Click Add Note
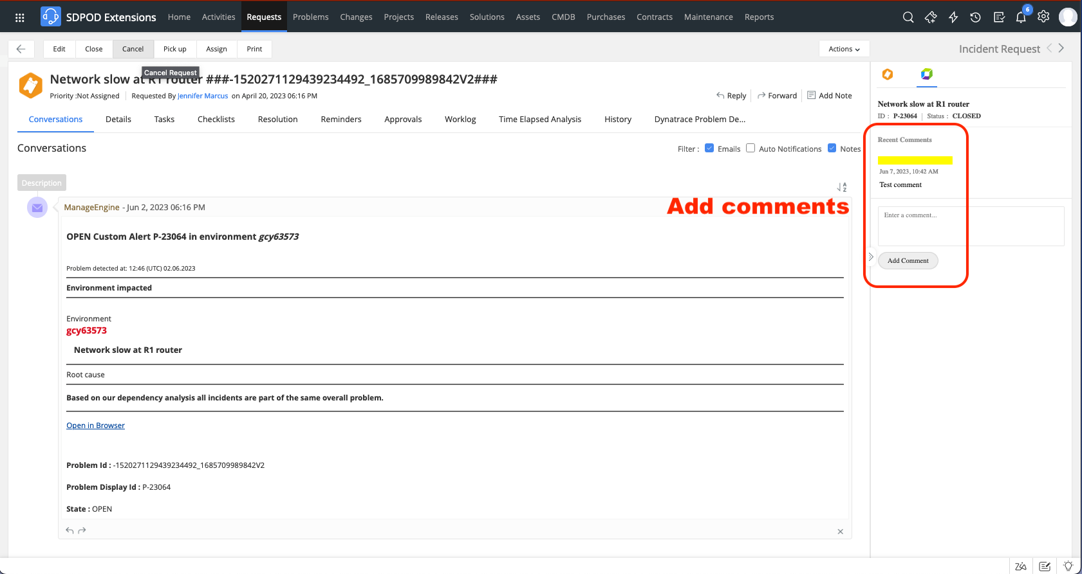The width and height of the screenshot is (1082, 574). click(x=830, y=96)
